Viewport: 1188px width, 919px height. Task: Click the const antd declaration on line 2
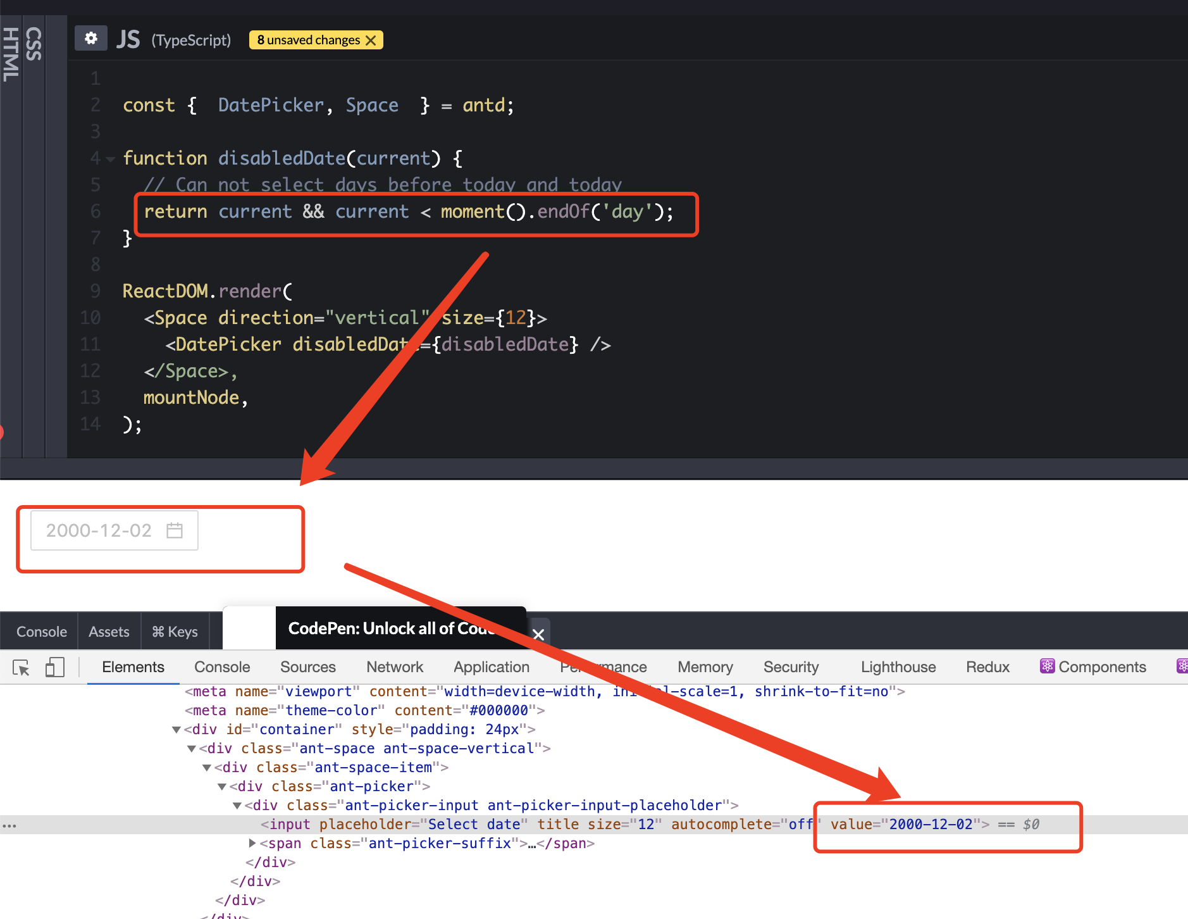point(318,105)
